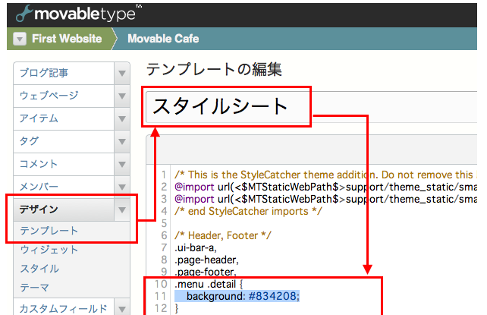Click the Movable Type wrench logo
The image size is (487, 315).
(x=24, y=14)
